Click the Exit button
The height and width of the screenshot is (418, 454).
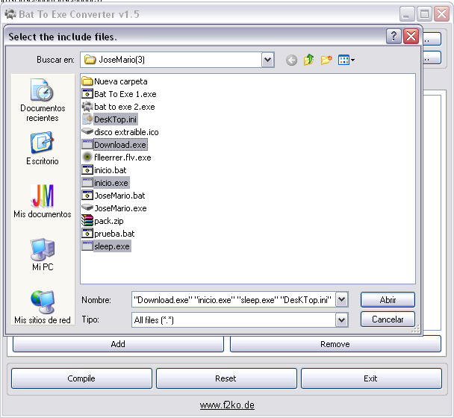pos(371,378)
